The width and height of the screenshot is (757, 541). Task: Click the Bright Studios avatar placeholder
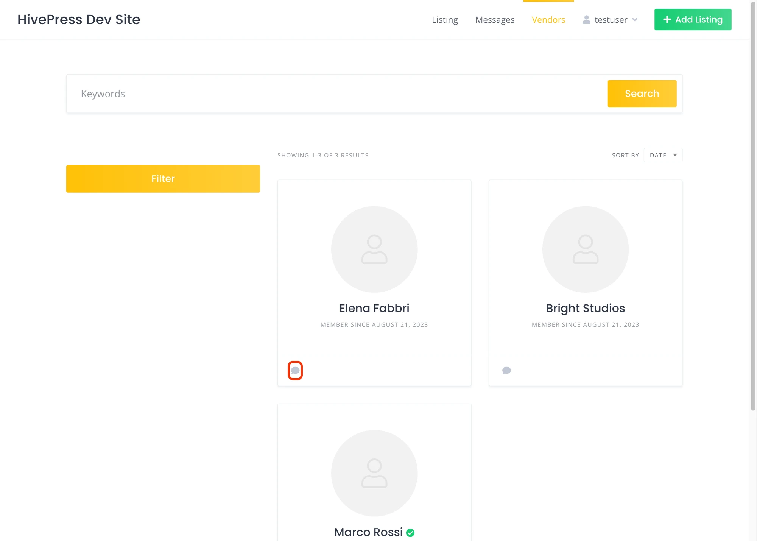tap(586, 249)
